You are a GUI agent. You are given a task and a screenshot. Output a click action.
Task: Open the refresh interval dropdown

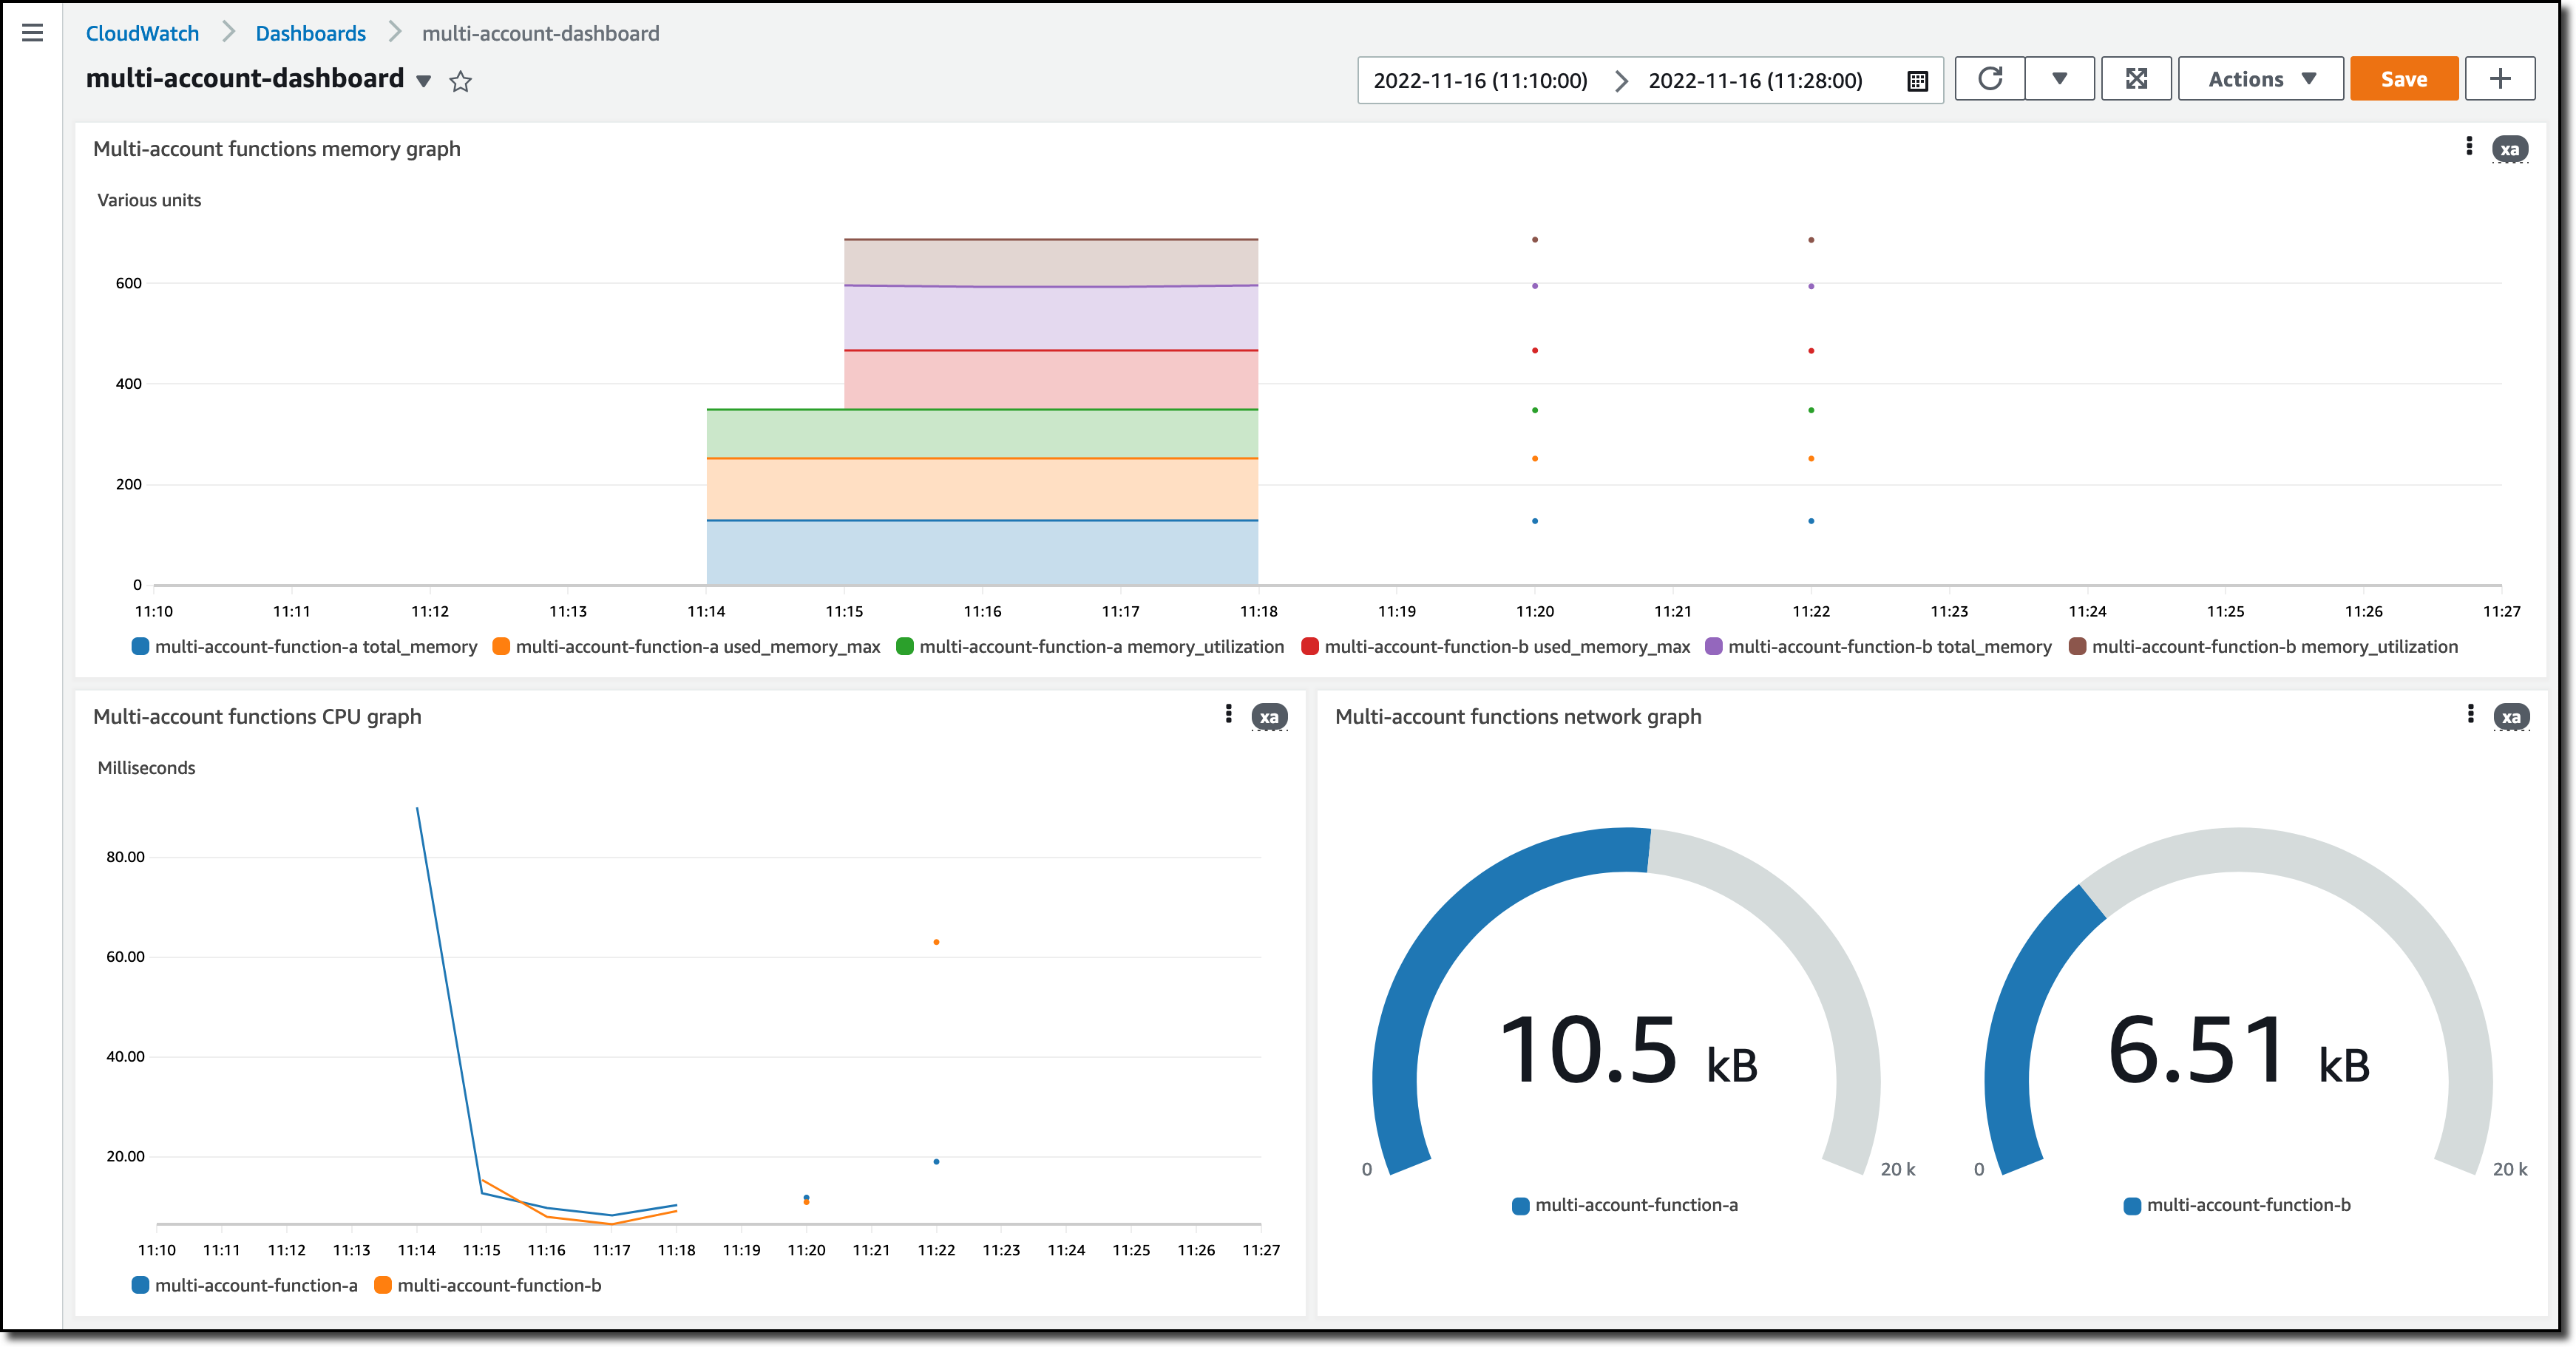point(2059,79)
